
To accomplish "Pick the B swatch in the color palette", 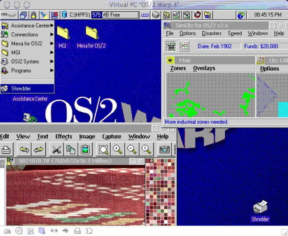I will (151, 161).
